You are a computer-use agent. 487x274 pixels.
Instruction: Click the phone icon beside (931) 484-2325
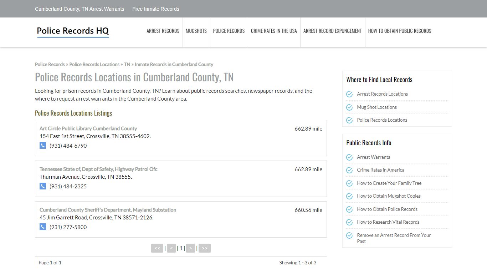43,186
